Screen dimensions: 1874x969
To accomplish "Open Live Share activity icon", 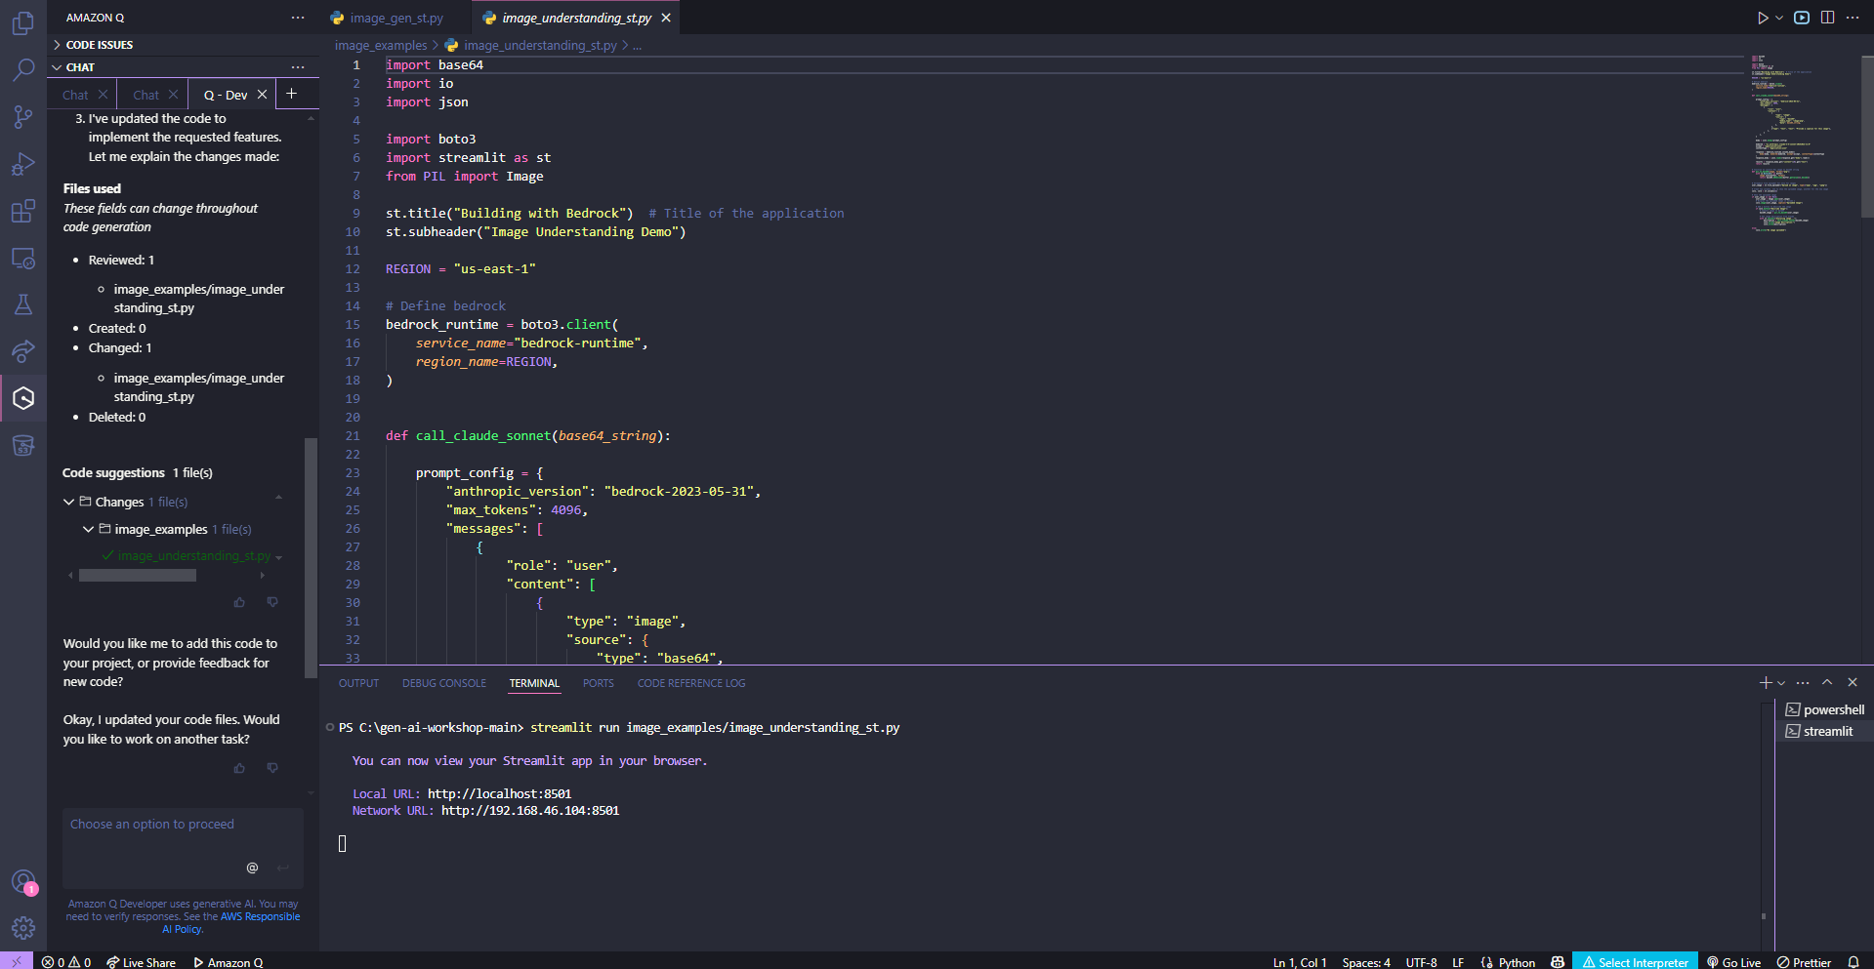I will pos(23,351).
